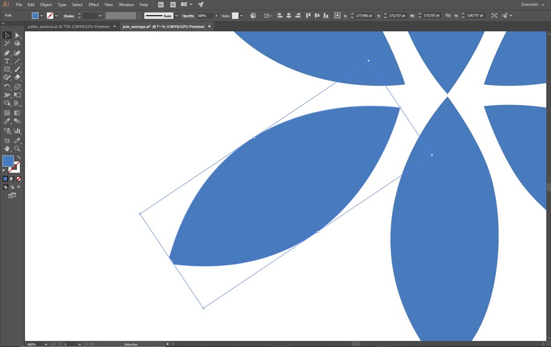Screen dimensions: 551x347
Task: Open the Effect menu
Action: click(94, 4)
